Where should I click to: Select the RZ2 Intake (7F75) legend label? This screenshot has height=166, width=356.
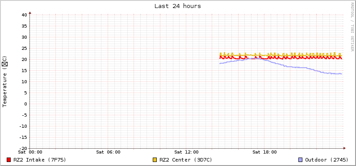coord(40,160)
